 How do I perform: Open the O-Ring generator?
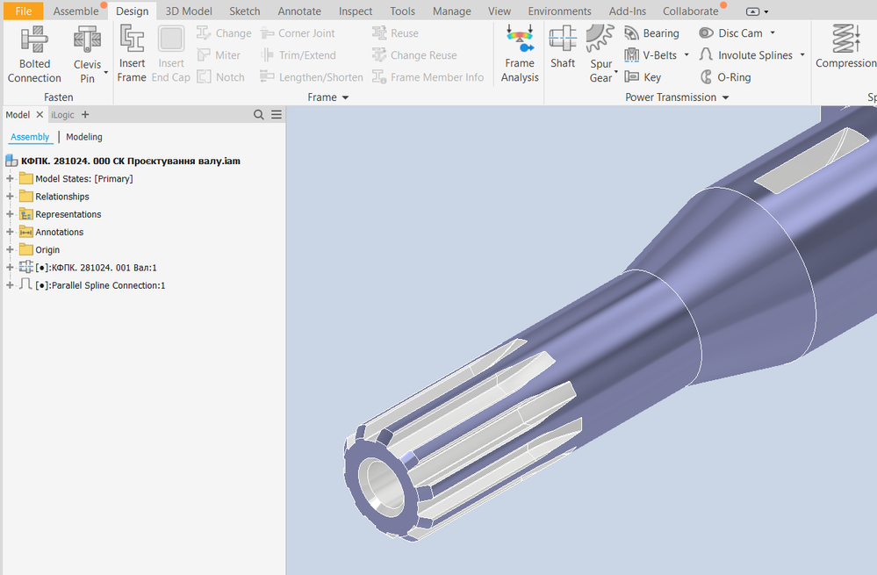725,77
